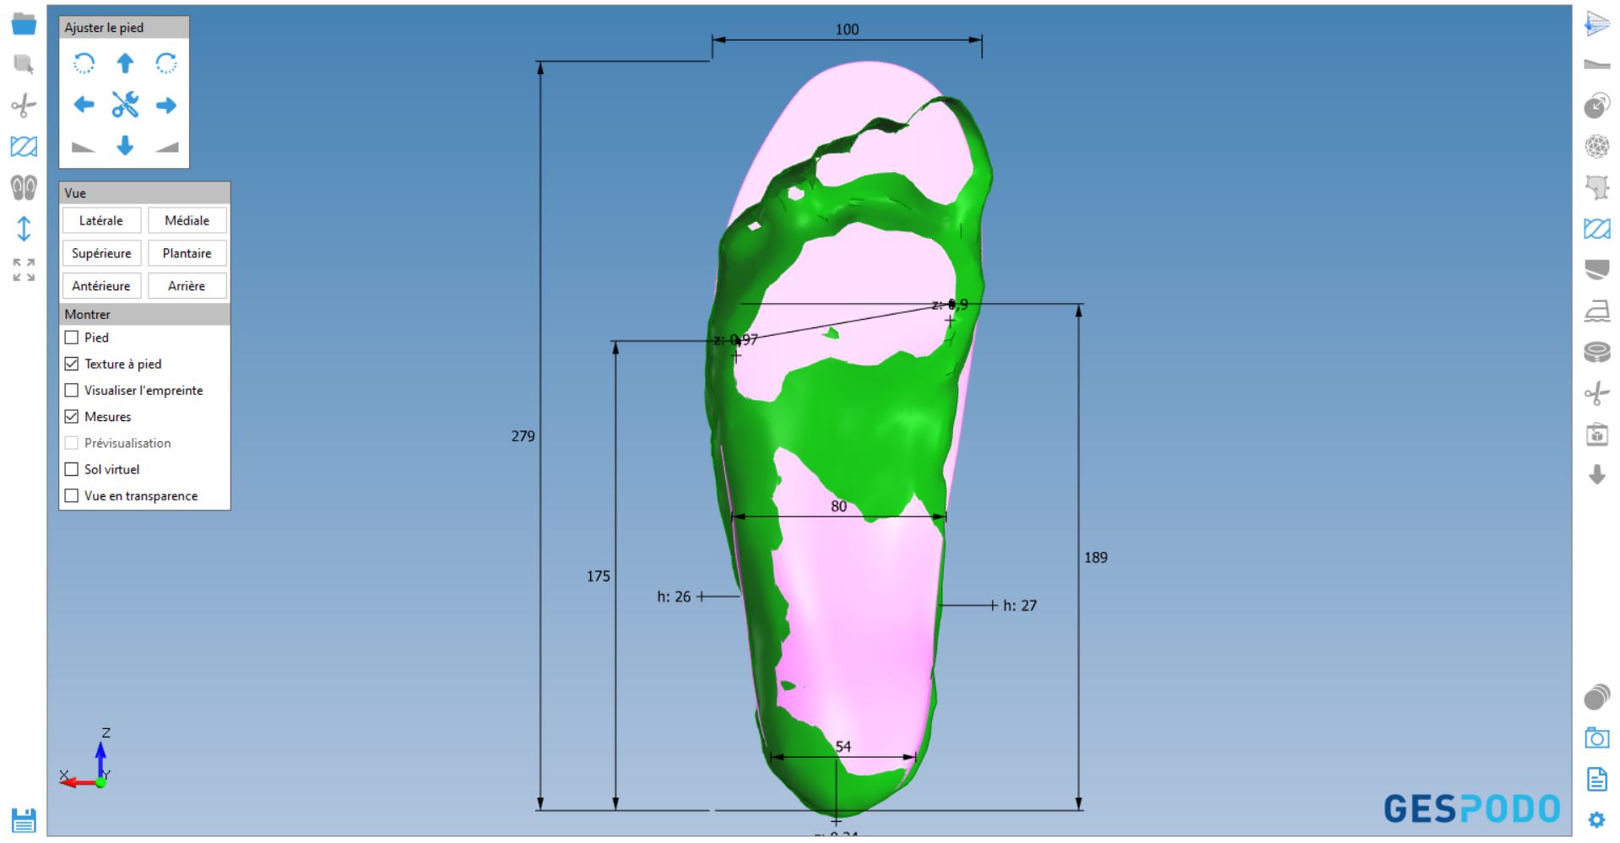This screenshot has width=1620, height=843.
Task: Click the vertical double-arrow icon
Action: coord(24,229)
